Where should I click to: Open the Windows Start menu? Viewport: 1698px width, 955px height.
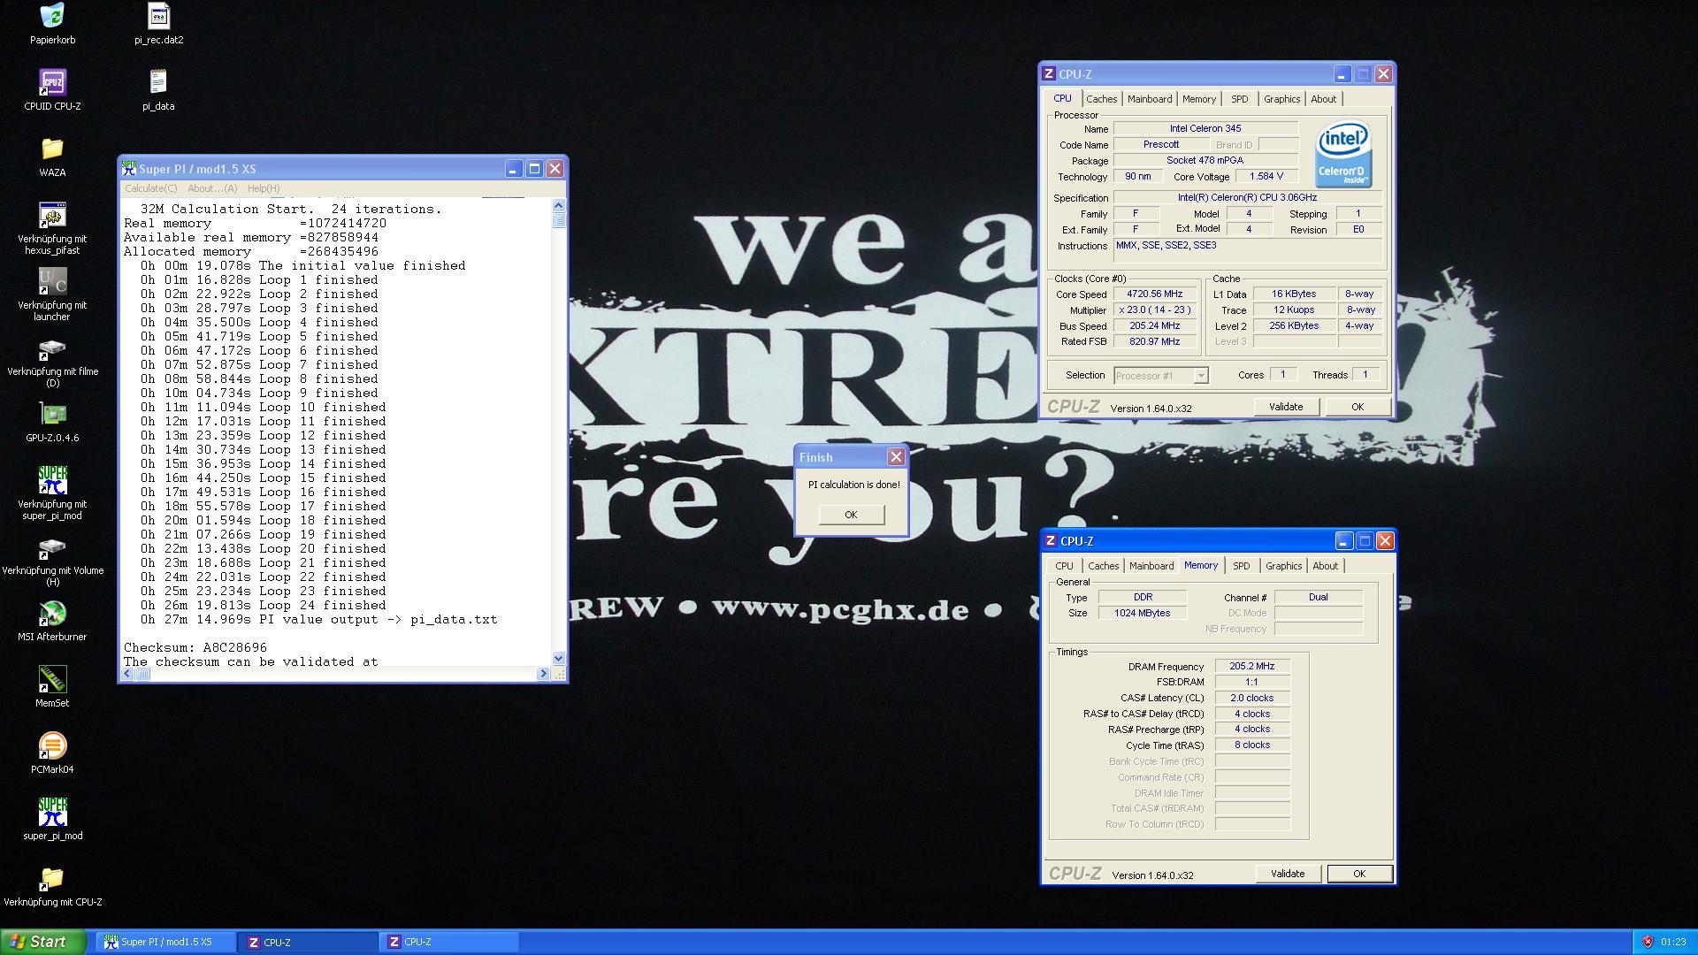43,942
